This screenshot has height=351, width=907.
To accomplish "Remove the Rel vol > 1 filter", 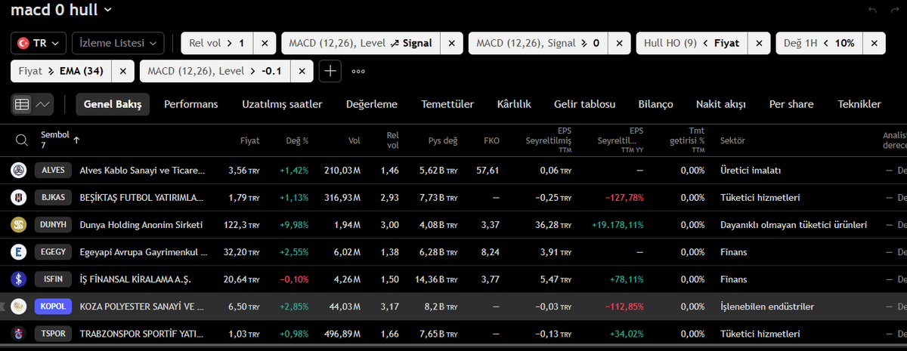I will (265, 43).
